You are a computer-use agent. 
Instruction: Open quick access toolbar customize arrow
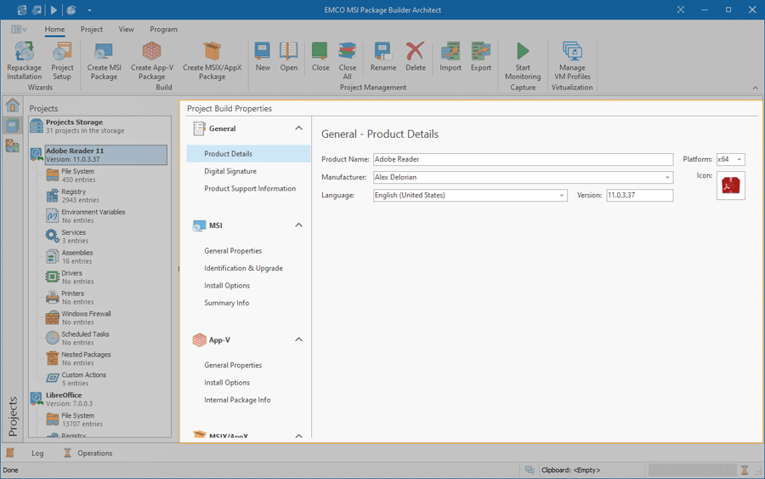pos(90,10)
